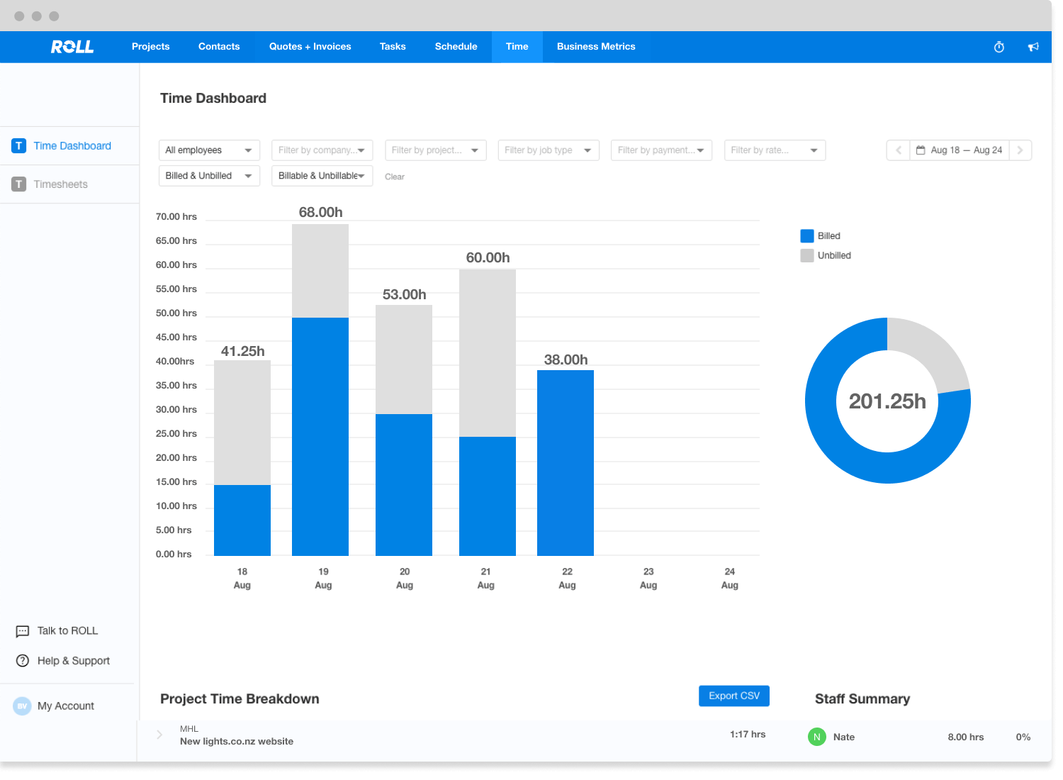Open the announcements megaphone icon
Screen dimensions: 1063x780
click(x=1033, y=47)
